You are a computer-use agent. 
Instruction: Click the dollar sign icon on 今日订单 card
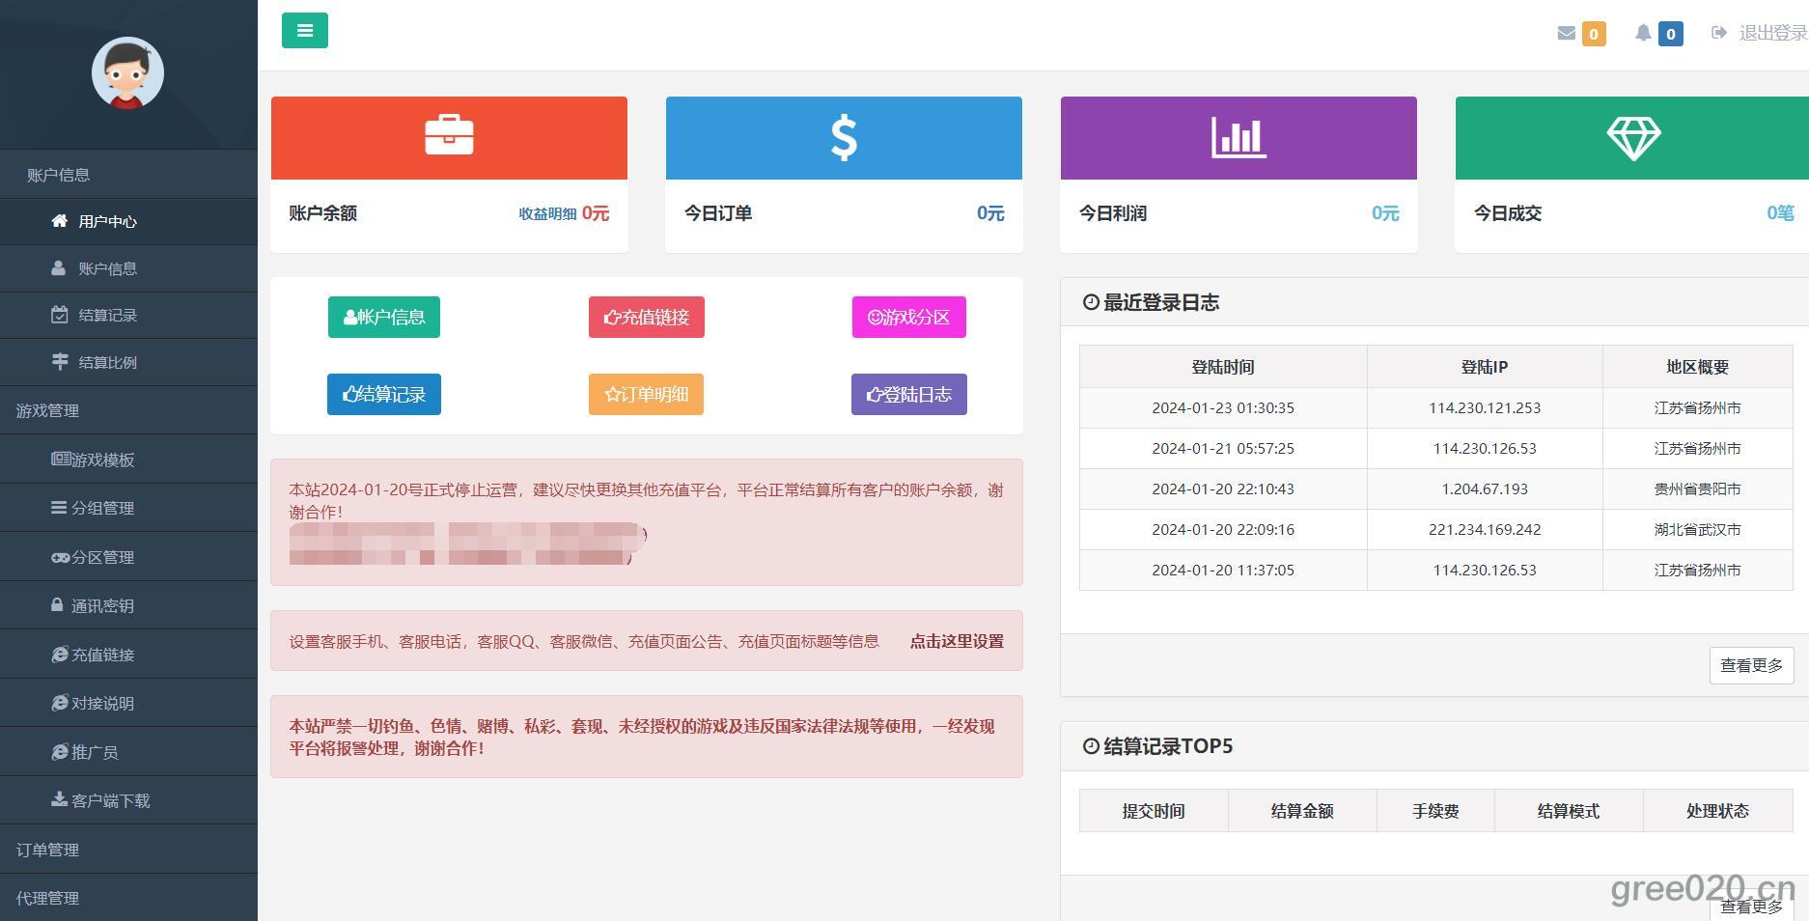tap(844, 137)
